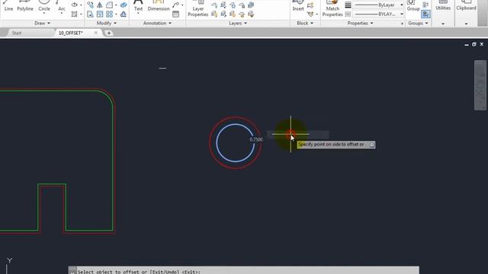Expand the Annotation panel

coord(157,24)
